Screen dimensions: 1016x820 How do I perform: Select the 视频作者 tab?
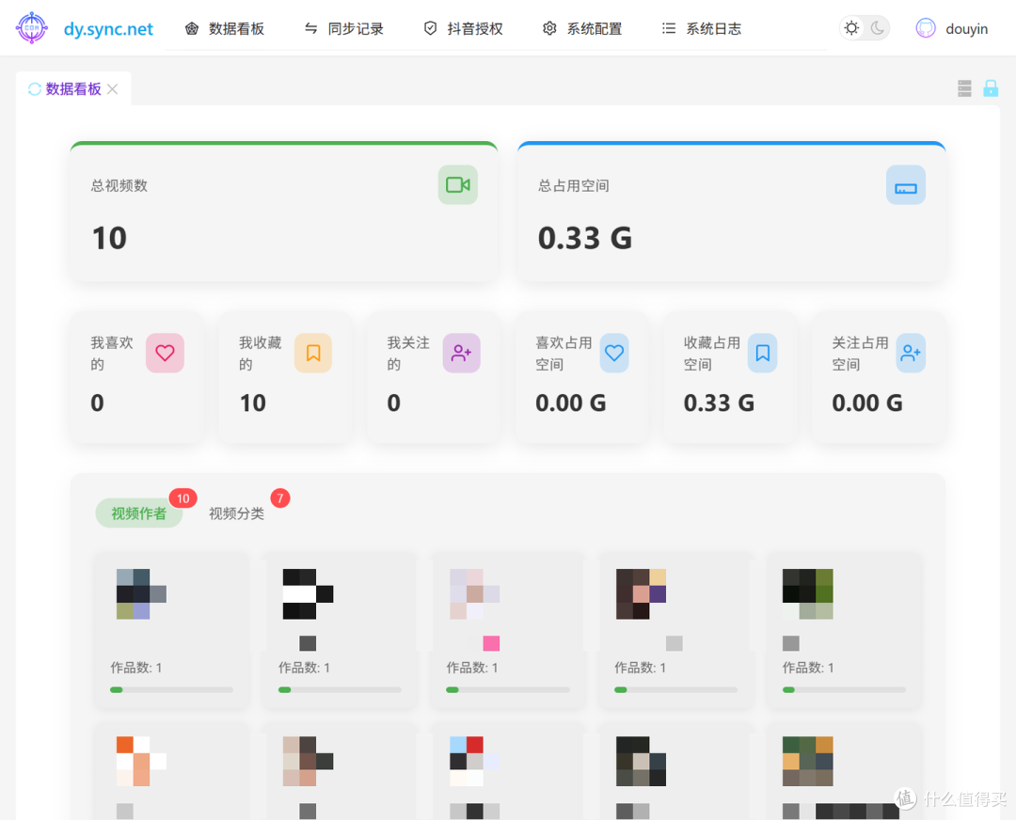[138, 513]
